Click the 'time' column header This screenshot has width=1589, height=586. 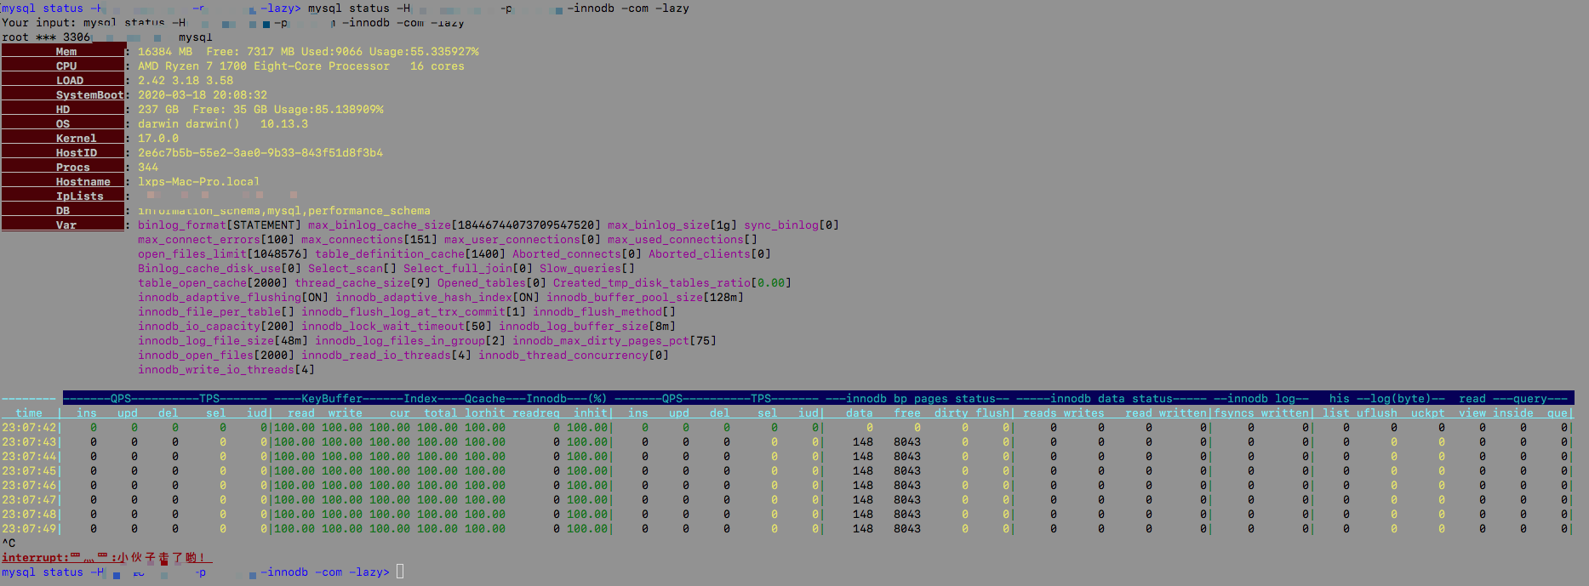(x=29, y=413)
